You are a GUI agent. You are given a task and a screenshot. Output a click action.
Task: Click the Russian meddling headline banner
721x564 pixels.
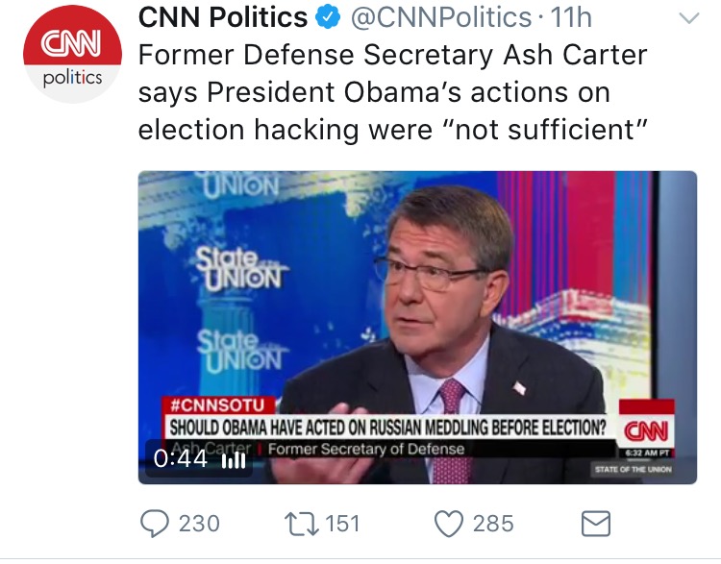coord(388,427)
